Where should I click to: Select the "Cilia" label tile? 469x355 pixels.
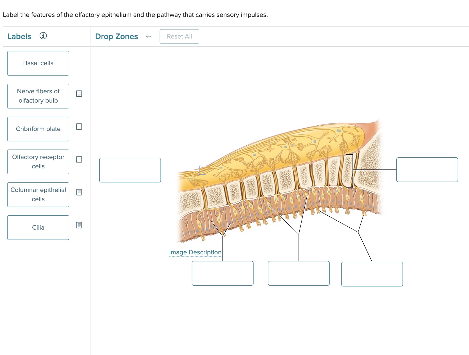coord(38,227)
